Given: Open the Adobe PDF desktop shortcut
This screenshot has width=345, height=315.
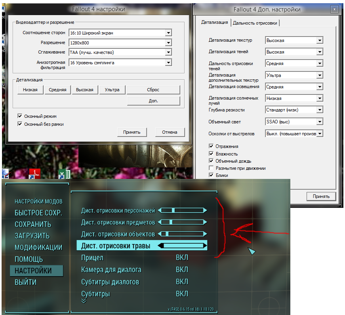Looking at the screenshot, I should click(x=35, y=175).
